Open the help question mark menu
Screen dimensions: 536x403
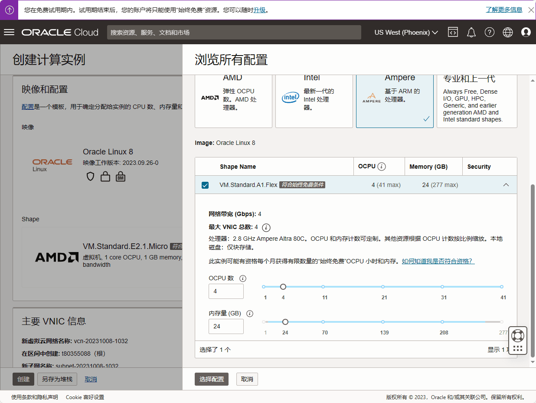(x=490, y=33)
